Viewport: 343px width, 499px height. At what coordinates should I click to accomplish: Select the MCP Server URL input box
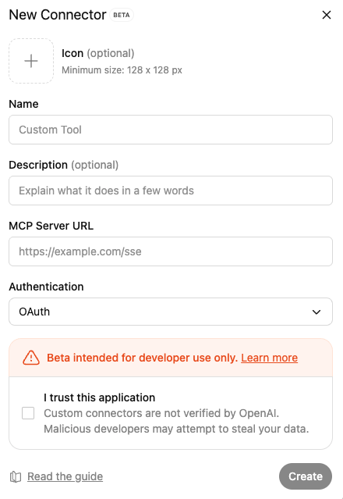[x=171, y=251]
